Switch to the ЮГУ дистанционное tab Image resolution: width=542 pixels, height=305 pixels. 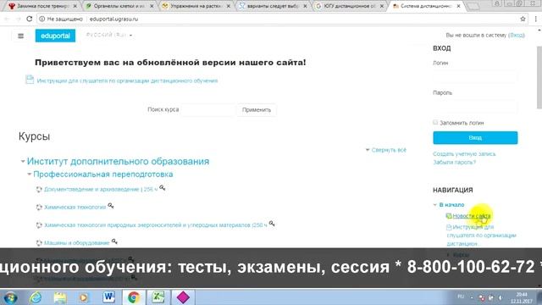(x=350, y=6)
